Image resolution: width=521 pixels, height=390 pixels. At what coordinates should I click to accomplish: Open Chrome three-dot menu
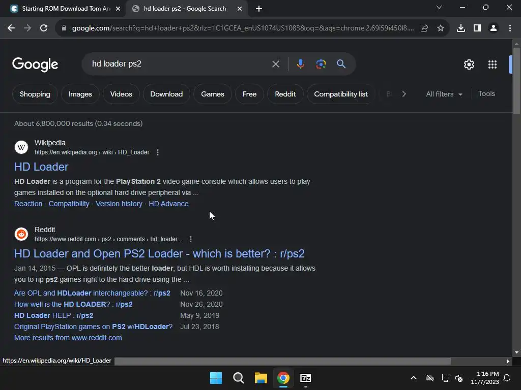[x=510, y=28]
